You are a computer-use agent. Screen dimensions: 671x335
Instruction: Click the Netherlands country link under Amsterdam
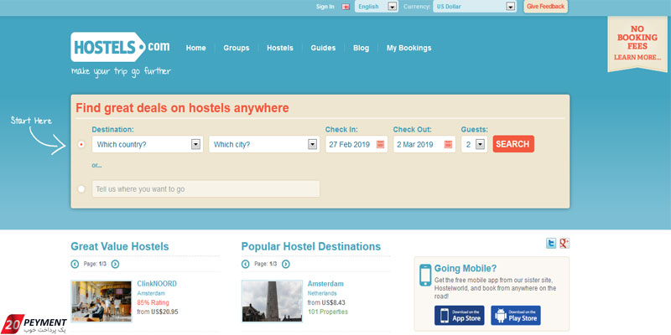pos(322,294)
